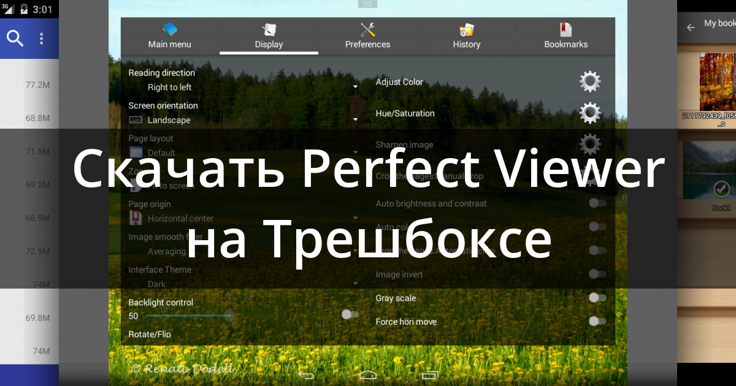Toggle the Gray scale switch

tap(597, 298)
